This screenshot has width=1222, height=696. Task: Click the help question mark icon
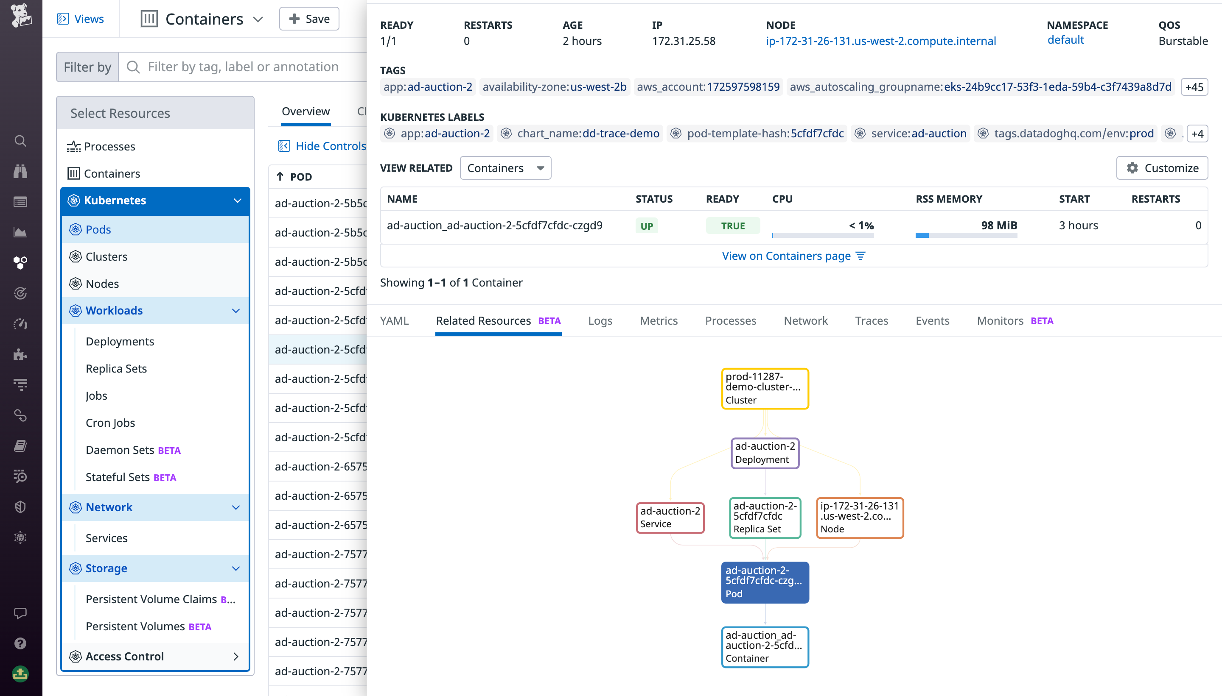(20, 643)
